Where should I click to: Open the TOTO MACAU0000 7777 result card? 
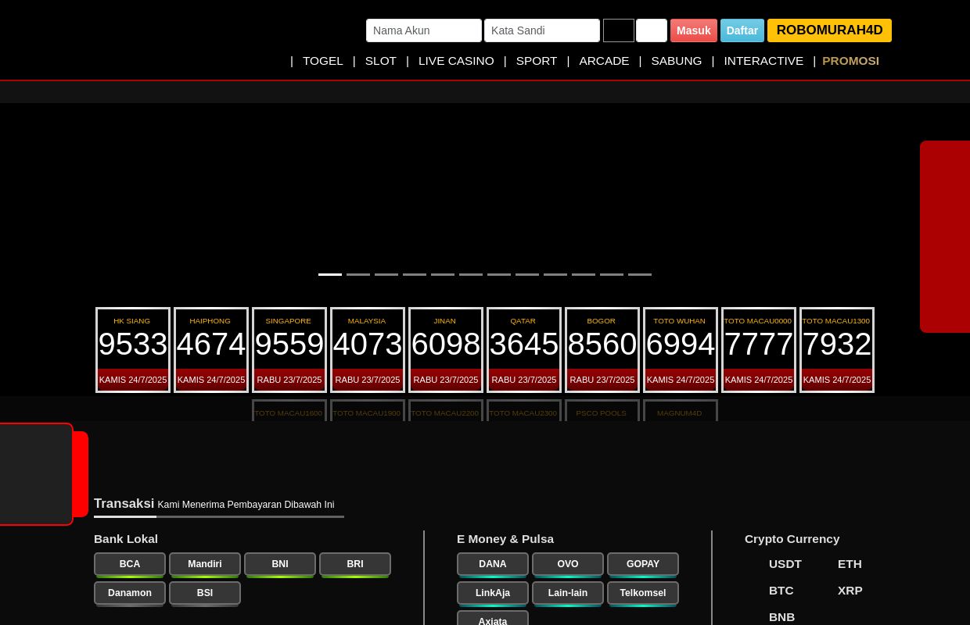pyautogui.click(x=759, y=350)
